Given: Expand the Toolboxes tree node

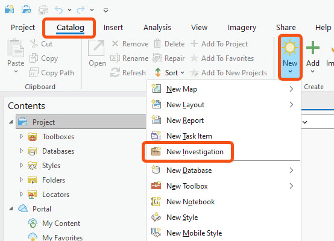Looking at the screenshot, I should (21, 136).
